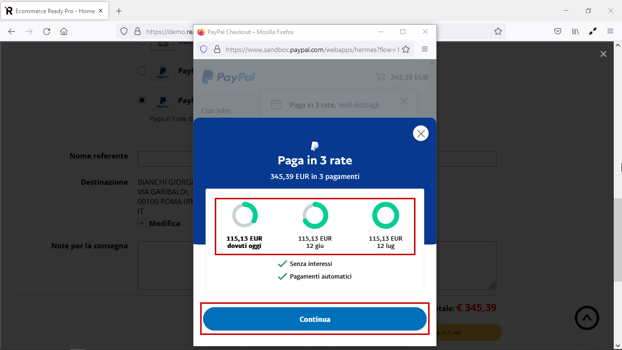Open main Firefox application menu
Screen dimensions: 622x350
click(610, 31)
